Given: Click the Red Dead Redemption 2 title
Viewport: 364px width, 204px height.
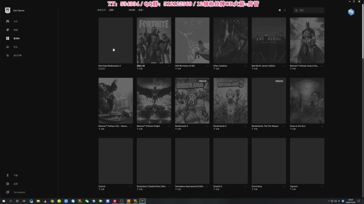Looking at the screenshot, I should click(x=110, y=66).
